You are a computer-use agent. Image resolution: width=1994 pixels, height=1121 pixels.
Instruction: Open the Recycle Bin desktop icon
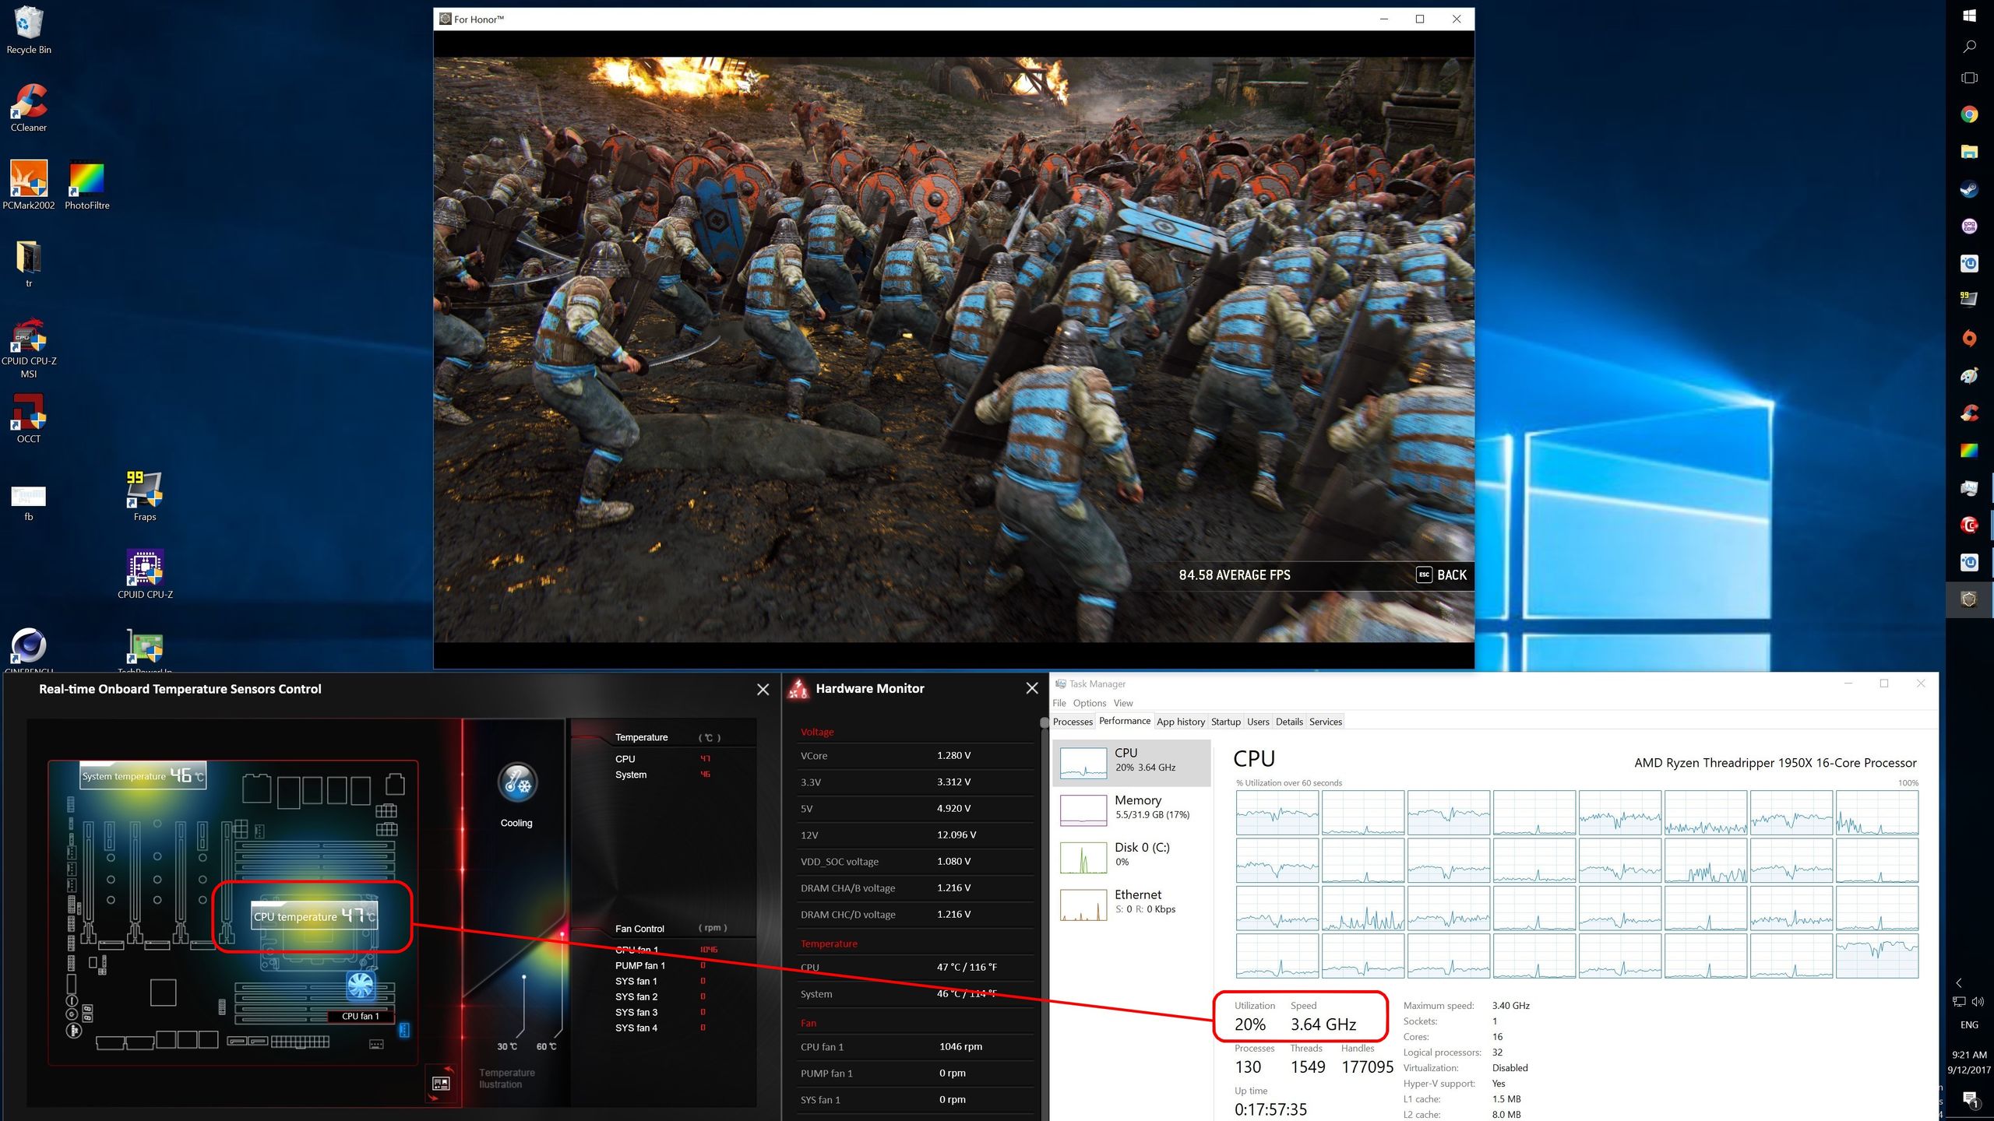pos(29,30)
